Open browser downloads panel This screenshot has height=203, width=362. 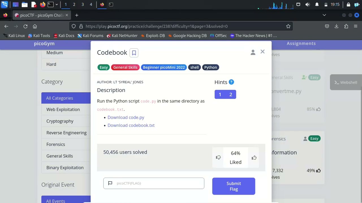pyautogui.click(x=337, y=26)
